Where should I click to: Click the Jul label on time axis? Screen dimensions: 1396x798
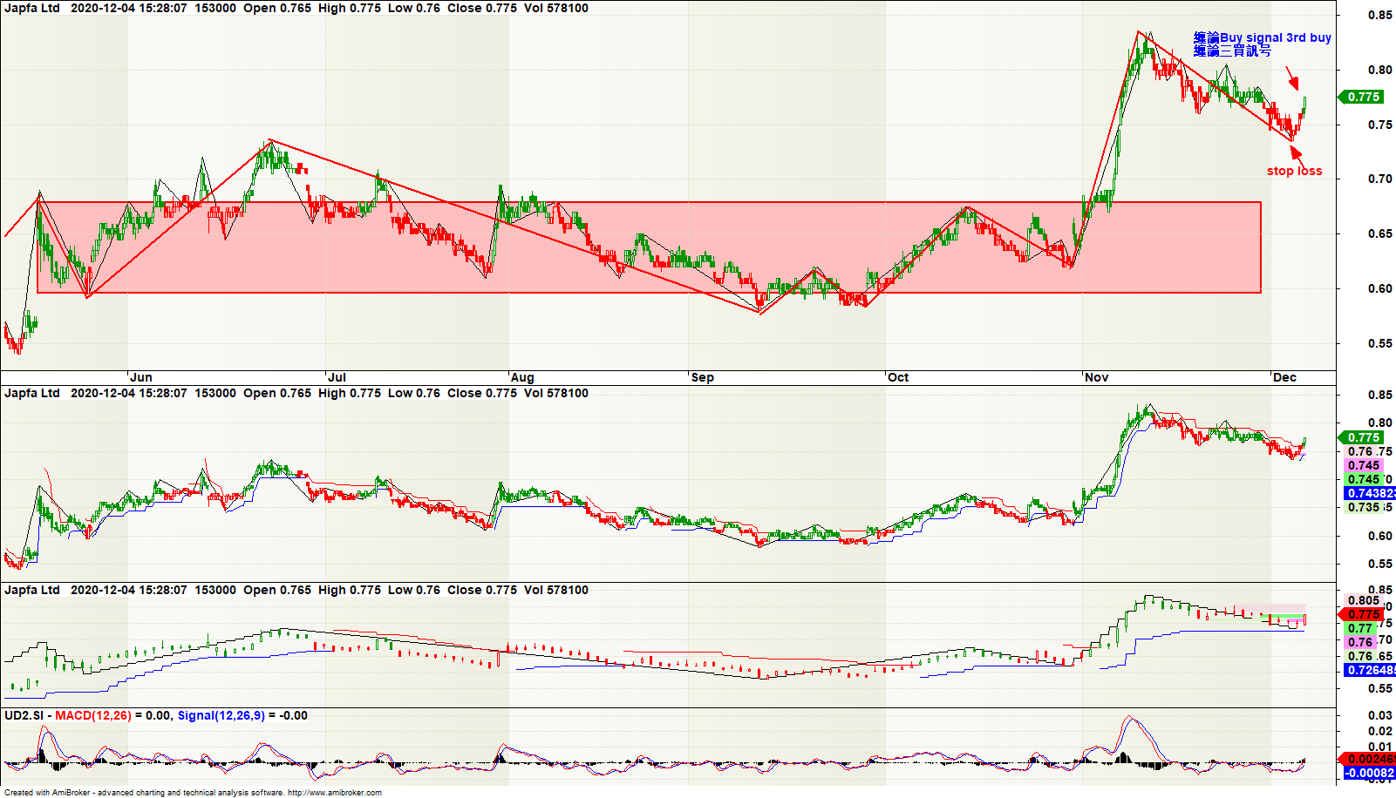[337, 377]
